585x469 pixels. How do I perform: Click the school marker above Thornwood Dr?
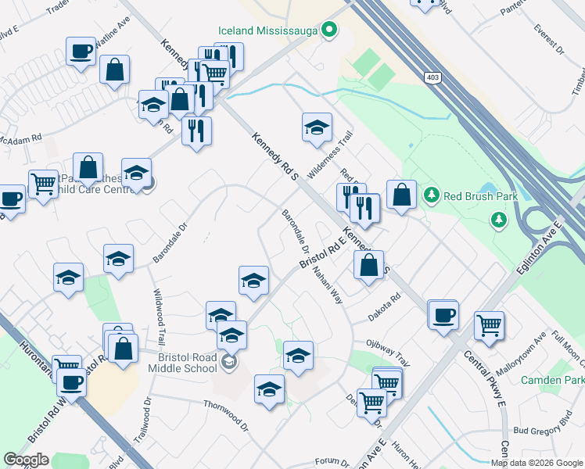[269, 390]
